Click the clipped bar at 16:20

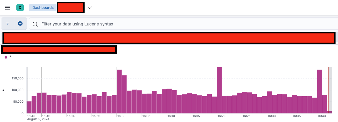219,90
